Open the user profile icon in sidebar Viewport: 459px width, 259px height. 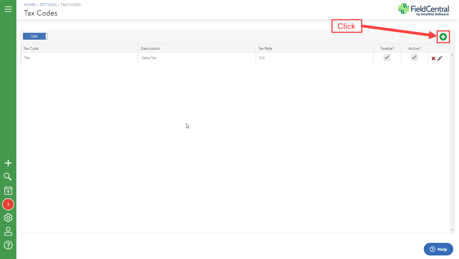8,231
